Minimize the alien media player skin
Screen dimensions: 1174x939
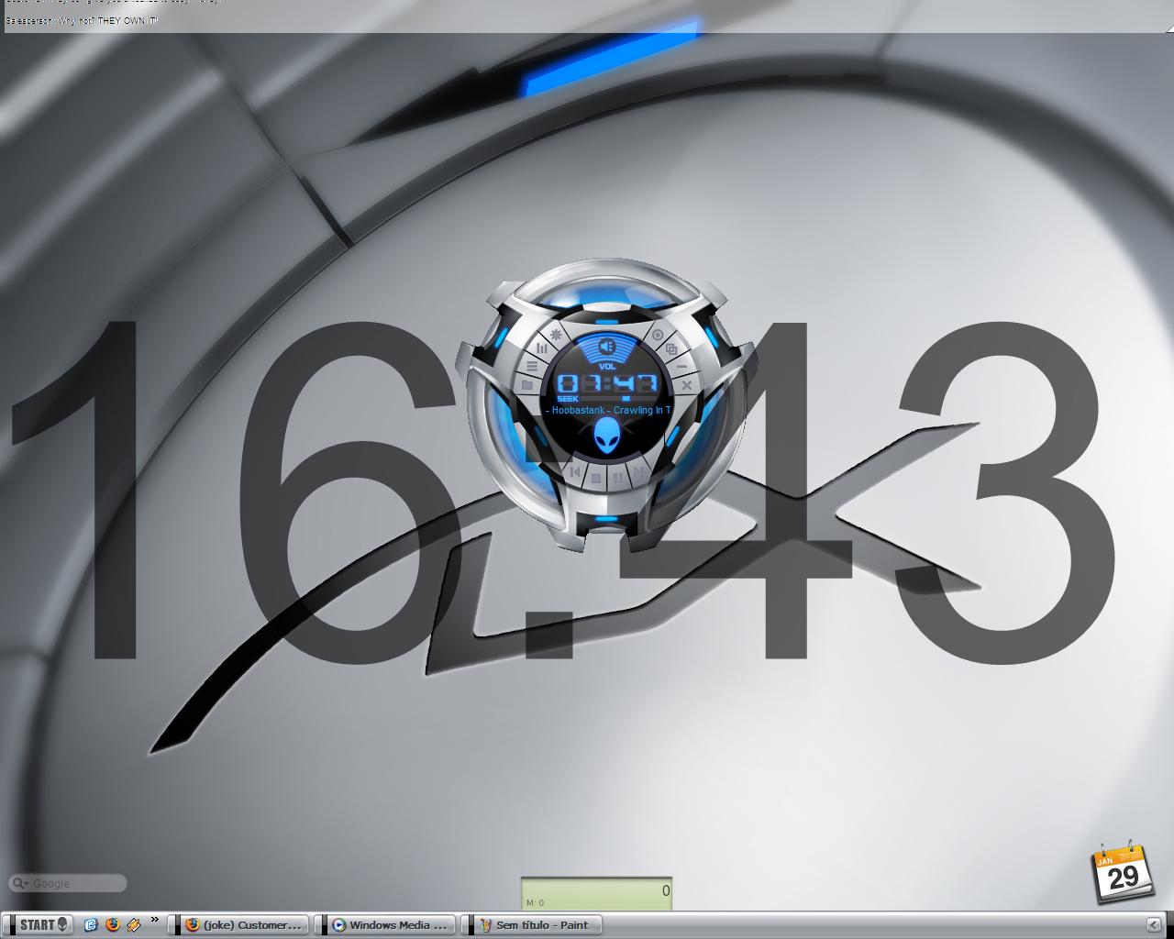click(x=681, y=367)
